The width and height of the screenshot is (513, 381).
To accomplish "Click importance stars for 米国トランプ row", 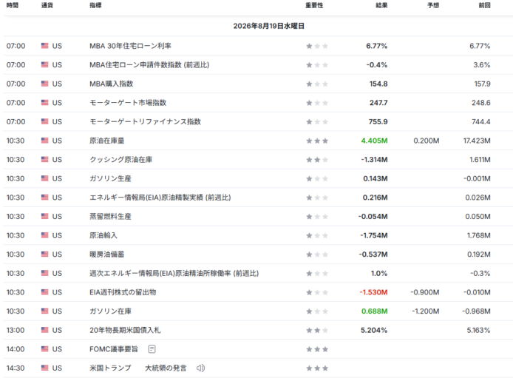I will [x=317, y=368].
